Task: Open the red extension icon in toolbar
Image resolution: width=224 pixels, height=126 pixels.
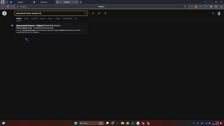Action: tap(196, 7)
